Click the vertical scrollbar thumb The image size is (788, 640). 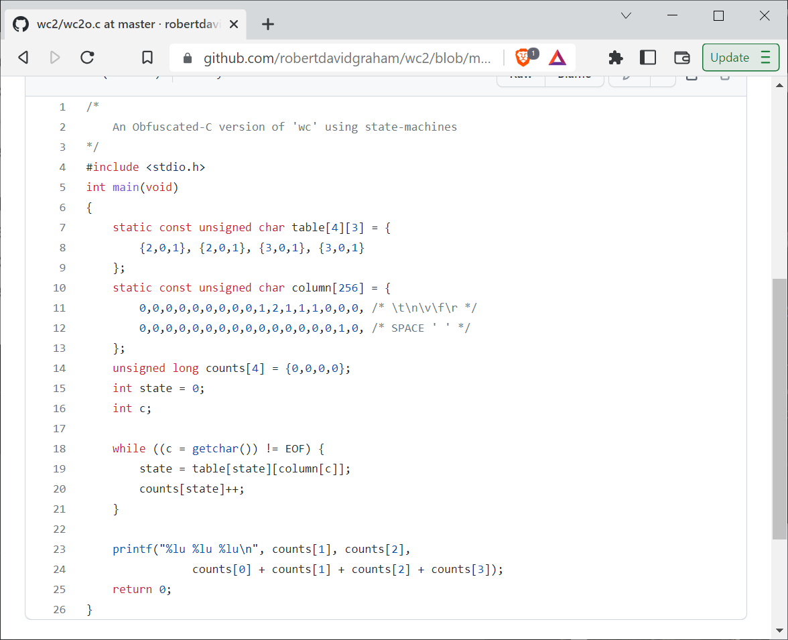click(x=779, y=409)
